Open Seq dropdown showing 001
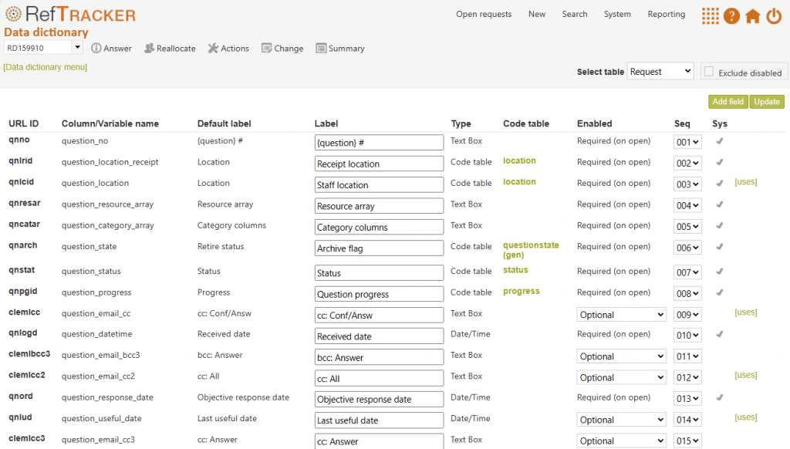 687,142
